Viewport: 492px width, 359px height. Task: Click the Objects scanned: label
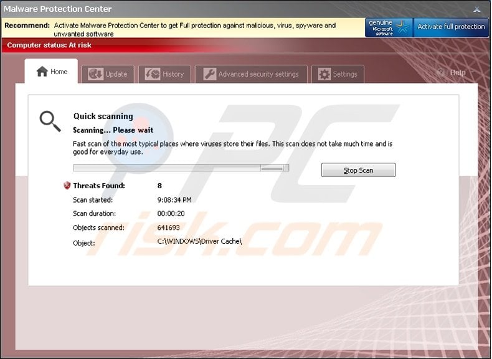[x=98, y=227]
